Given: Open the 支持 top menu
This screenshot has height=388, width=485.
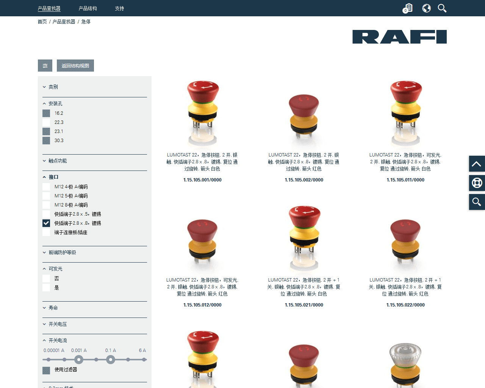Looking at the screenshot, I should (x=120, y=8).
